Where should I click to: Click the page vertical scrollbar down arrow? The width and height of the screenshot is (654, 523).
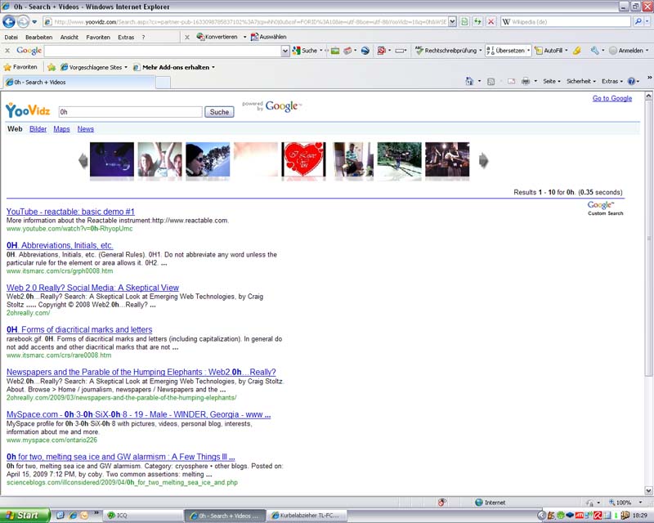tap(648, 490)
